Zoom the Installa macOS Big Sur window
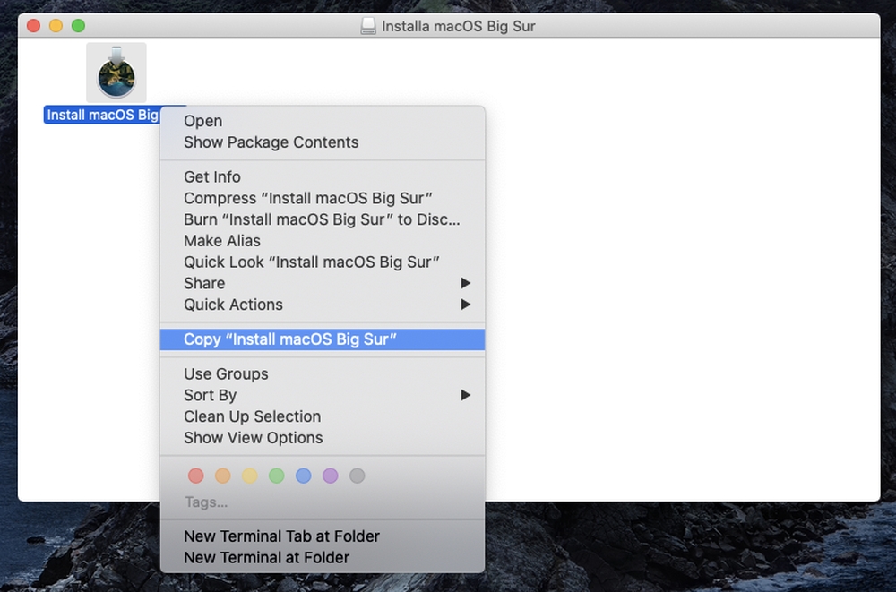This screenshot has height=592, width=896. coord(78,26)
